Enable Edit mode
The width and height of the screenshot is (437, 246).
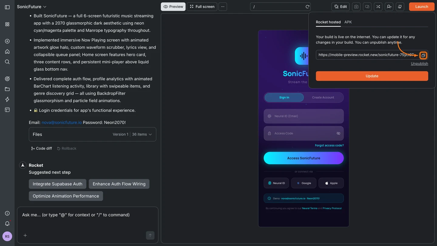coord(340,7)
